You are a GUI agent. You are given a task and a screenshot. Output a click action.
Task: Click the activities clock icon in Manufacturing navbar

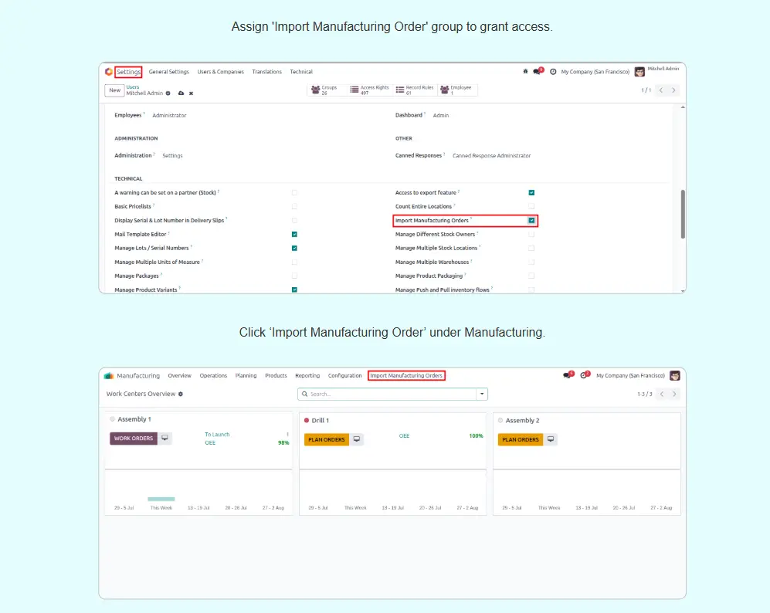click(585, 375)
